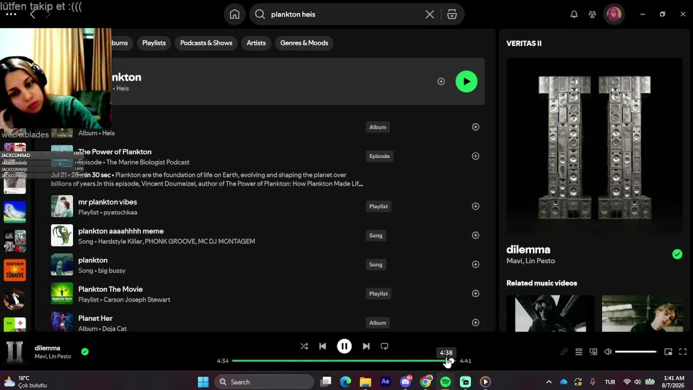Image resolution: width=693 pixels, height=390 pixels.
Task: Show lyrics with microphone icon
Action: tap(564, 352)
